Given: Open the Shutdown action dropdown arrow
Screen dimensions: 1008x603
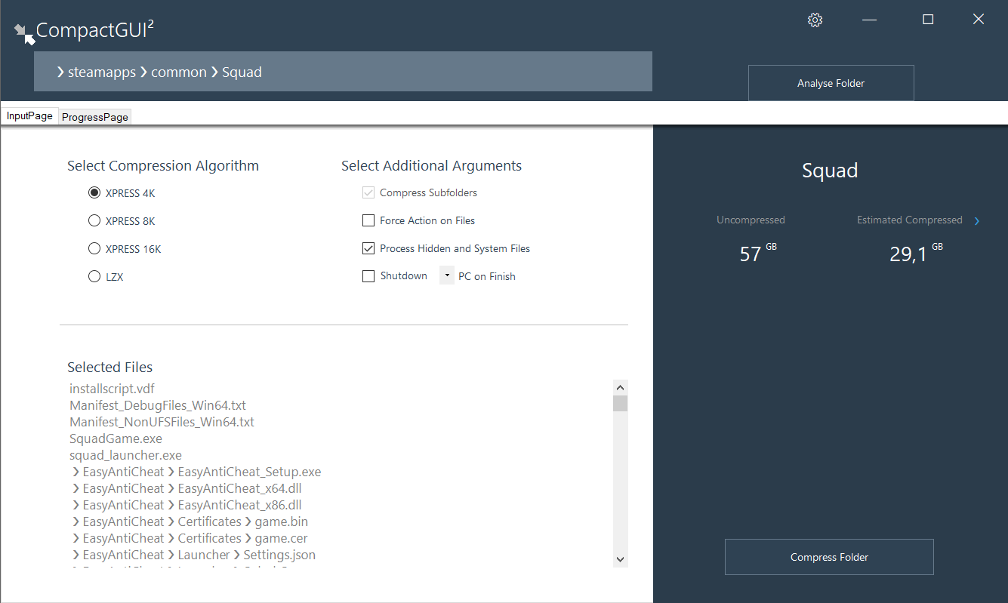Looking at the screenshot, I should coord(447,275).
